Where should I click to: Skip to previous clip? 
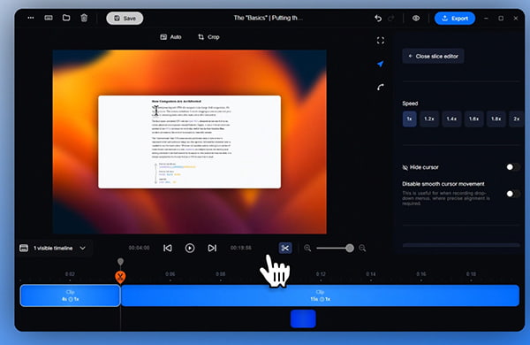click(x=168, y=249)
